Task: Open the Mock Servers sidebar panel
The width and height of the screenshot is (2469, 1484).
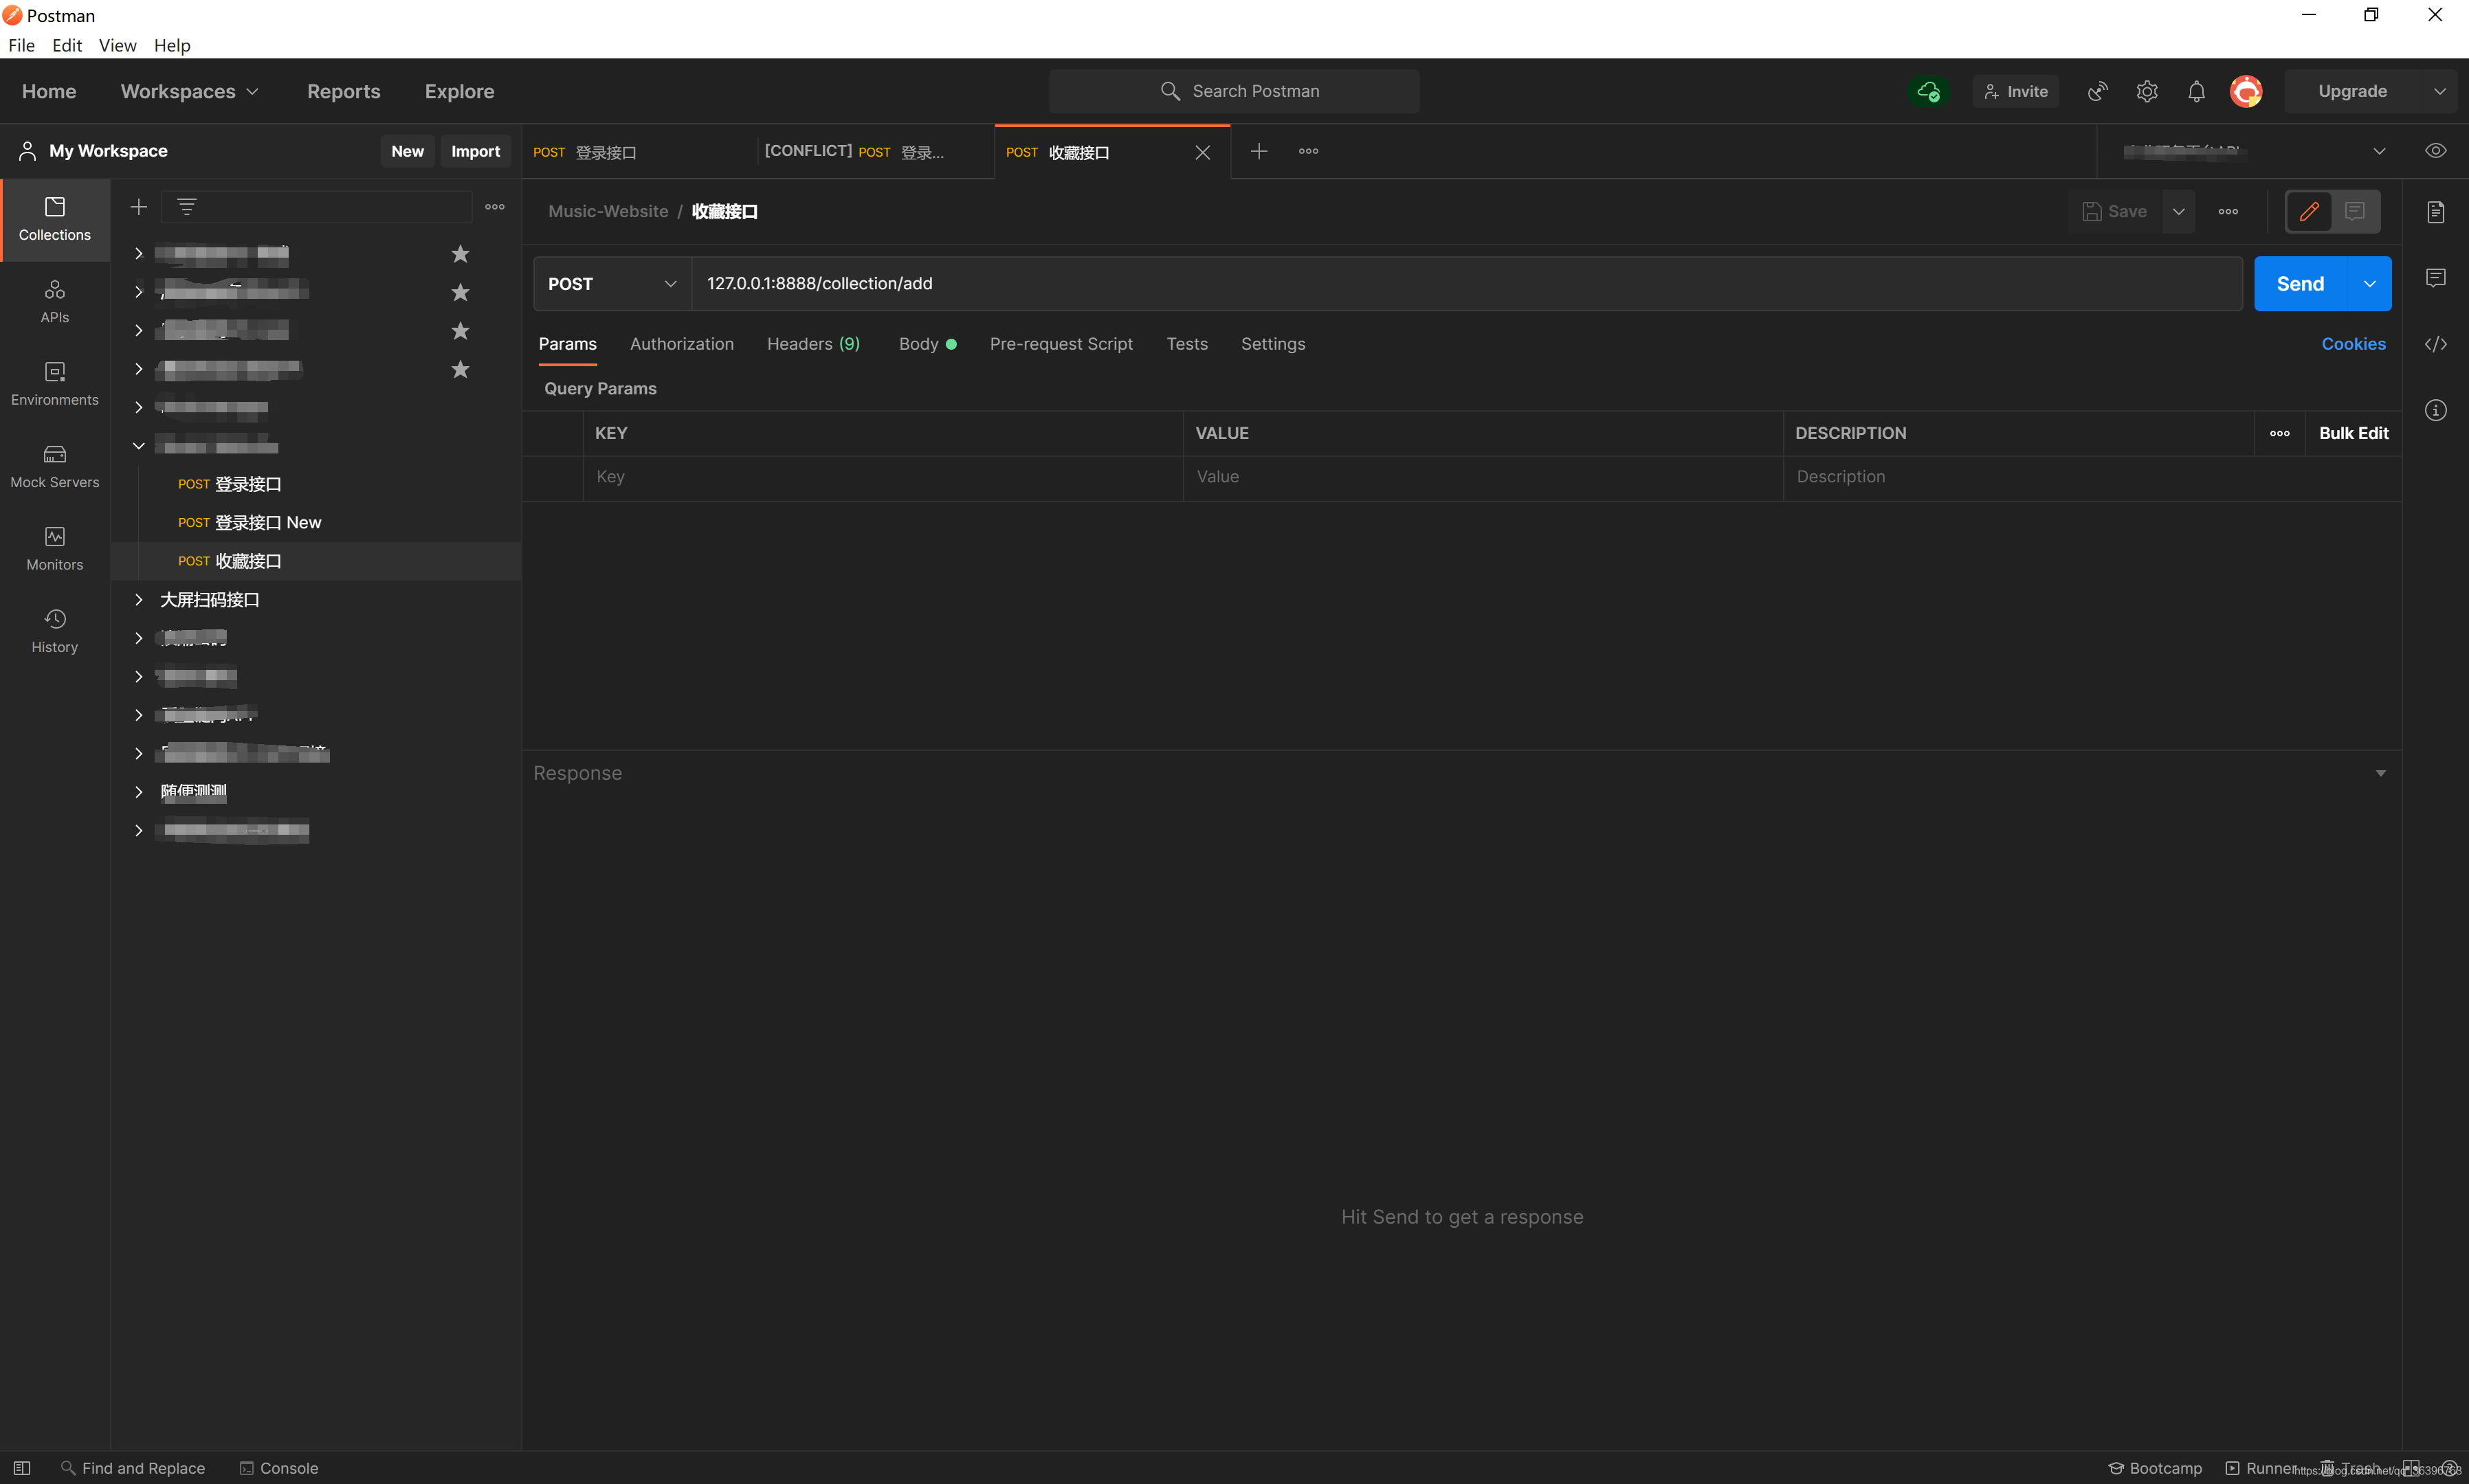Action: click(x=55, y=467)
